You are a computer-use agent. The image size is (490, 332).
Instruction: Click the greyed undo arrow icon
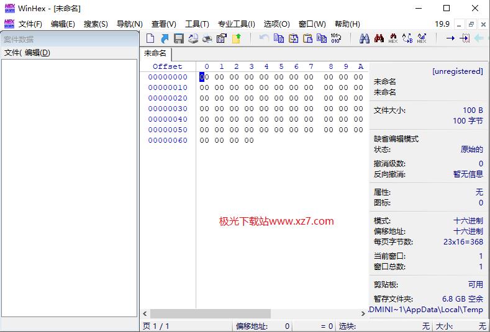point(264,38)
